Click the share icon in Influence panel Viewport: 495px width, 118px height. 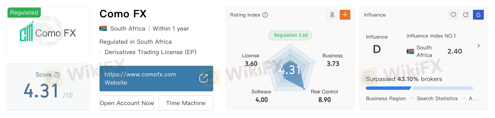[466, 15]
